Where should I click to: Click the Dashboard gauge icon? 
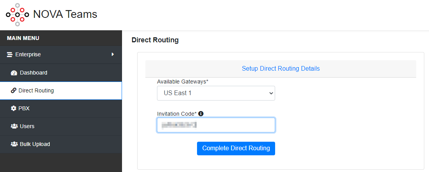[14, 73]
